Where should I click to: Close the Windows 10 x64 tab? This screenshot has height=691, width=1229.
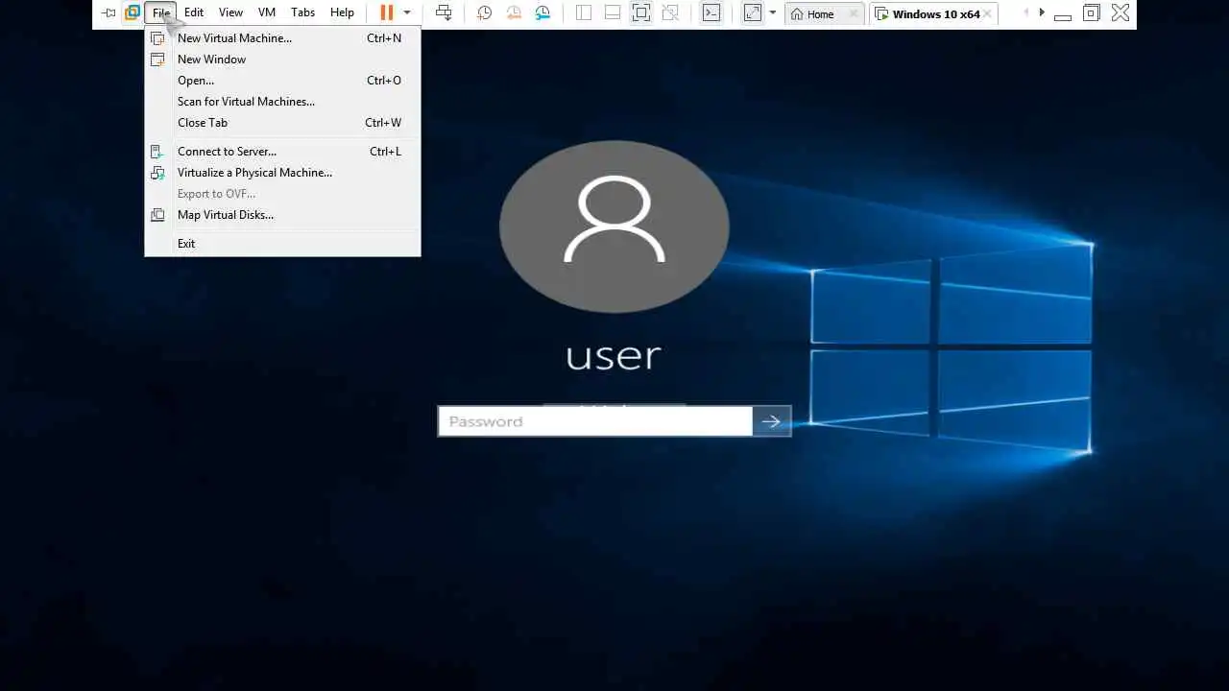point(987,13)
